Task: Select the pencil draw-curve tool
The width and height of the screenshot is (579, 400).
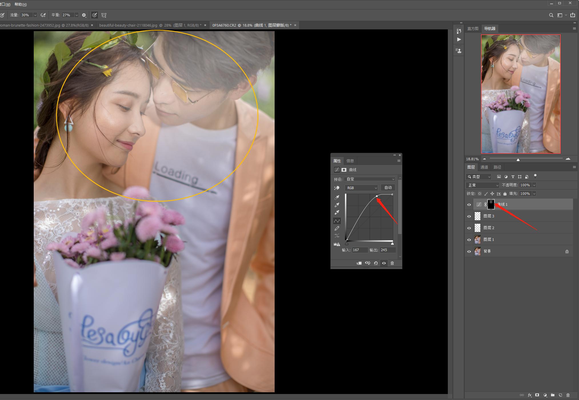Action: coord(337,228)
